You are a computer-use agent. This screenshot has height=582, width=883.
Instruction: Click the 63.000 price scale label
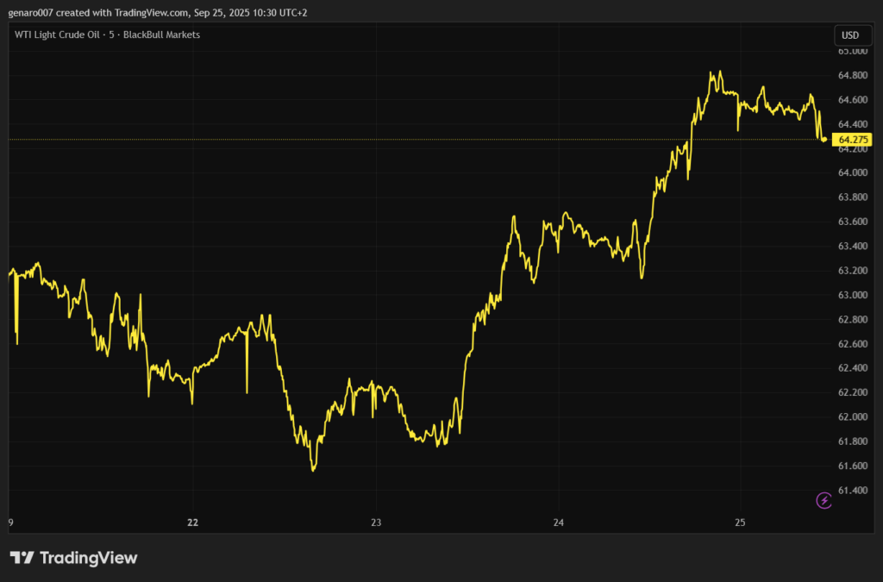[853, 295]
